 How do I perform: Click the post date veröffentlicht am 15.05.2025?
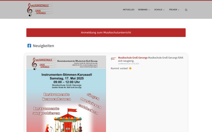click(129, 64)
